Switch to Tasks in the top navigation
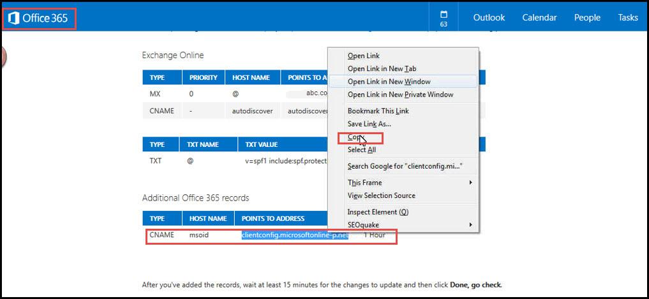 click(x=628, y=17)
